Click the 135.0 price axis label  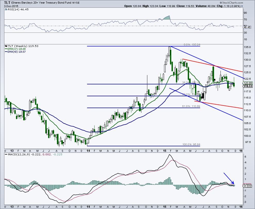click(x=247, y=47)
